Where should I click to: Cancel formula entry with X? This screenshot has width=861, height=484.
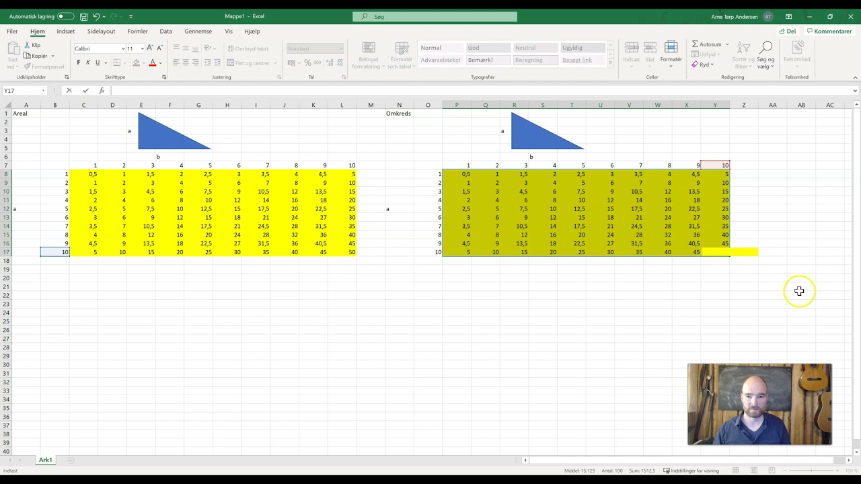click(x=69, y=91)
